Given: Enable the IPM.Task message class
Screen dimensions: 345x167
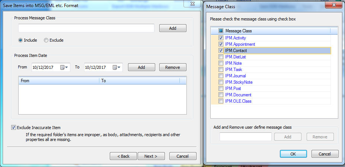Looking at the screenshot, I should tap(221, 70).
